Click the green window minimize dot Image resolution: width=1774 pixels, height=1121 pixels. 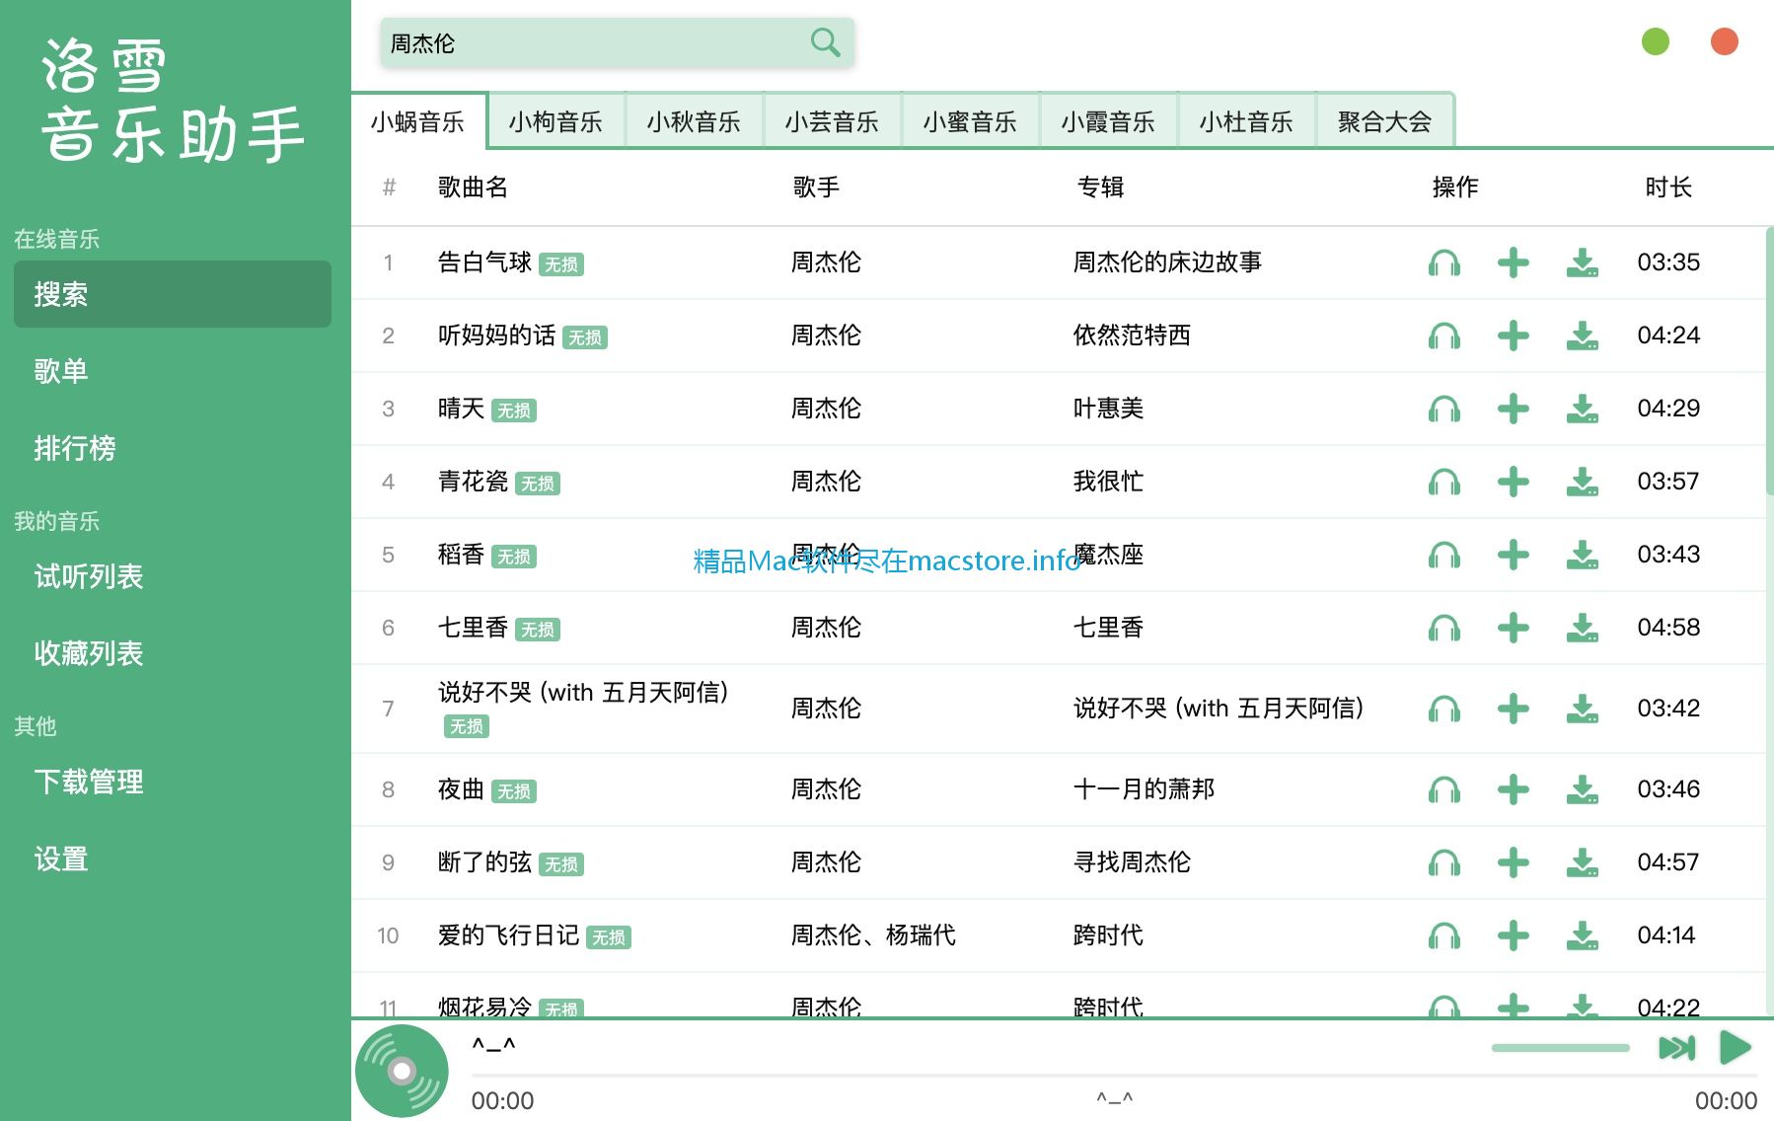tap(1655, 41)
